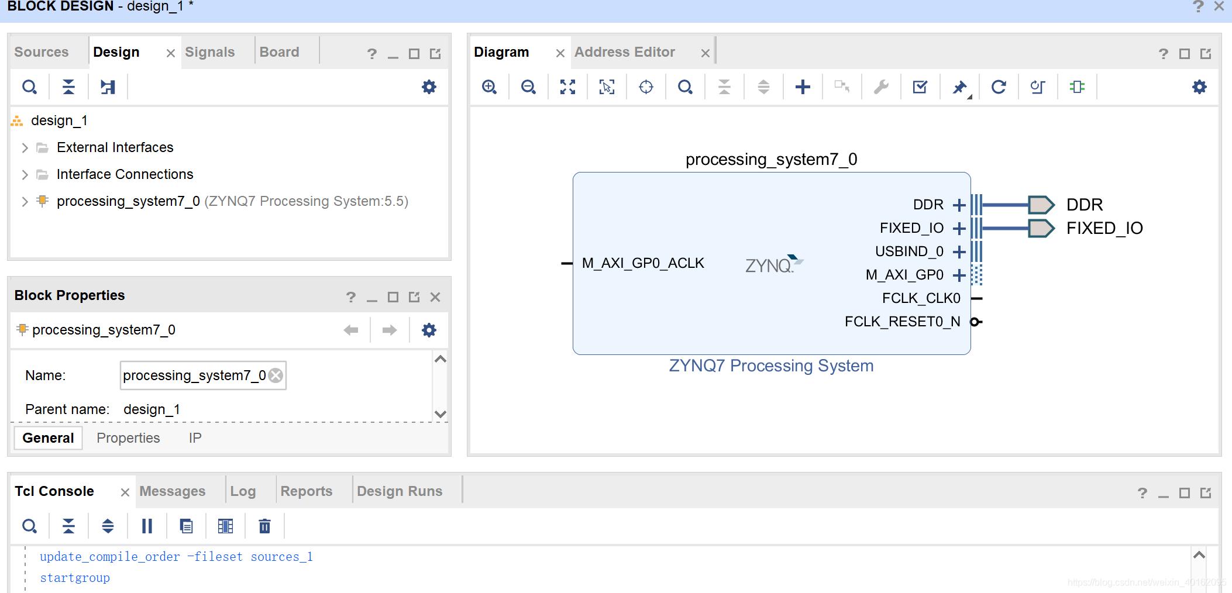This screenshot has width=1232, height=593.
Task: Go to previous object in Block Properties
Action: click(351, 330)
